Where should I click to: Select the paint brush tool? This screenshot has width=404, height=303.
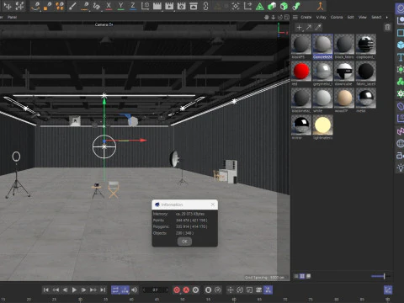[72, 6]
